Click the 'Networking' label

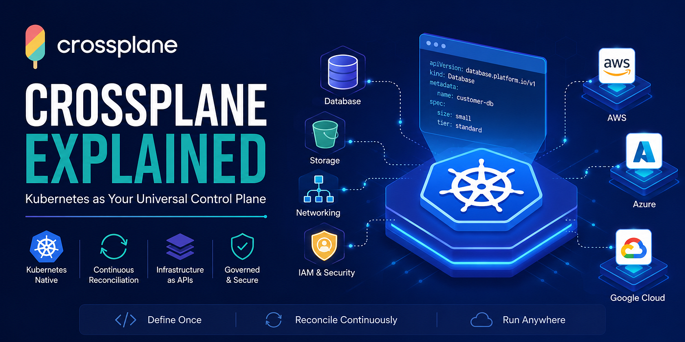(x=318, y=213)
